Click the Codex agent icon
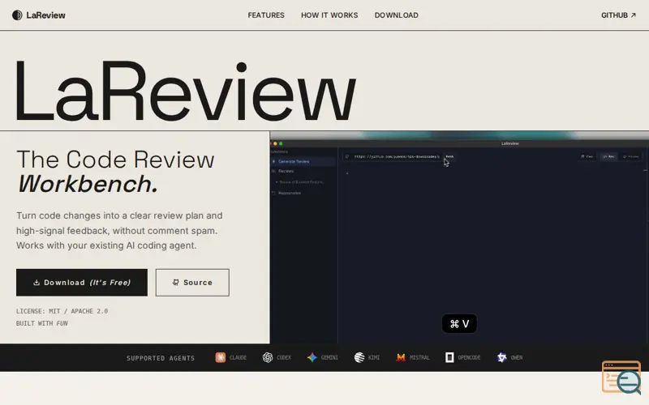 click(268, 357)
